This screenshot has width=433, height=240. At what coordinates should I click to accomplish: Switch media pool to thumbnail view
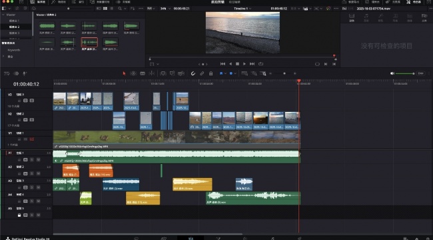(x=105, y=9)
